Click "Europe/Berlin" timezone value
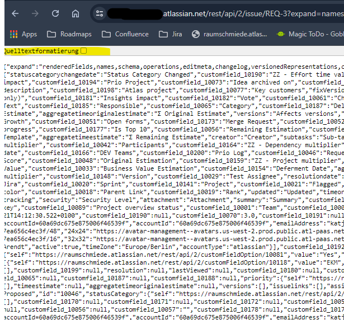The height and width of the screenshot is (320, 344). [149, 247]
